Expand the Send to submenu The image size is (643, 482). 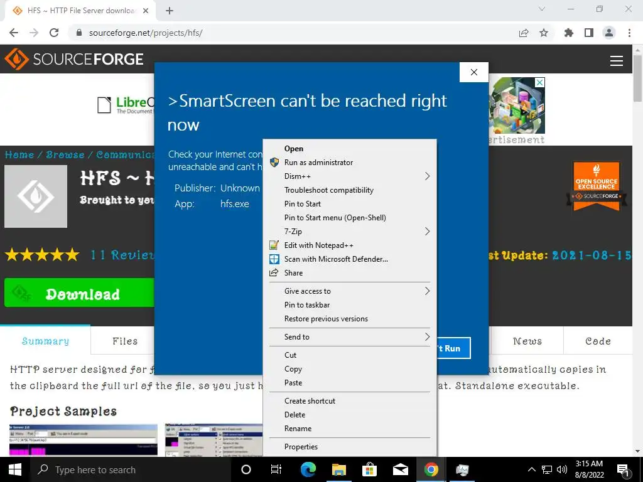(x=350, y=337)
